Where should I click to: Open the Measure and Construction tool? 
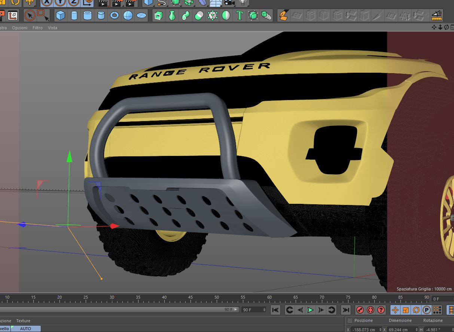[x=436, y=16]
